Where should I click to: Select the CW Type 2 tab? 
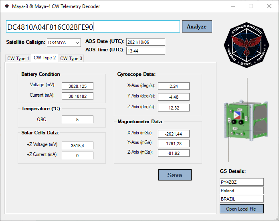click(x=45, y=58)
